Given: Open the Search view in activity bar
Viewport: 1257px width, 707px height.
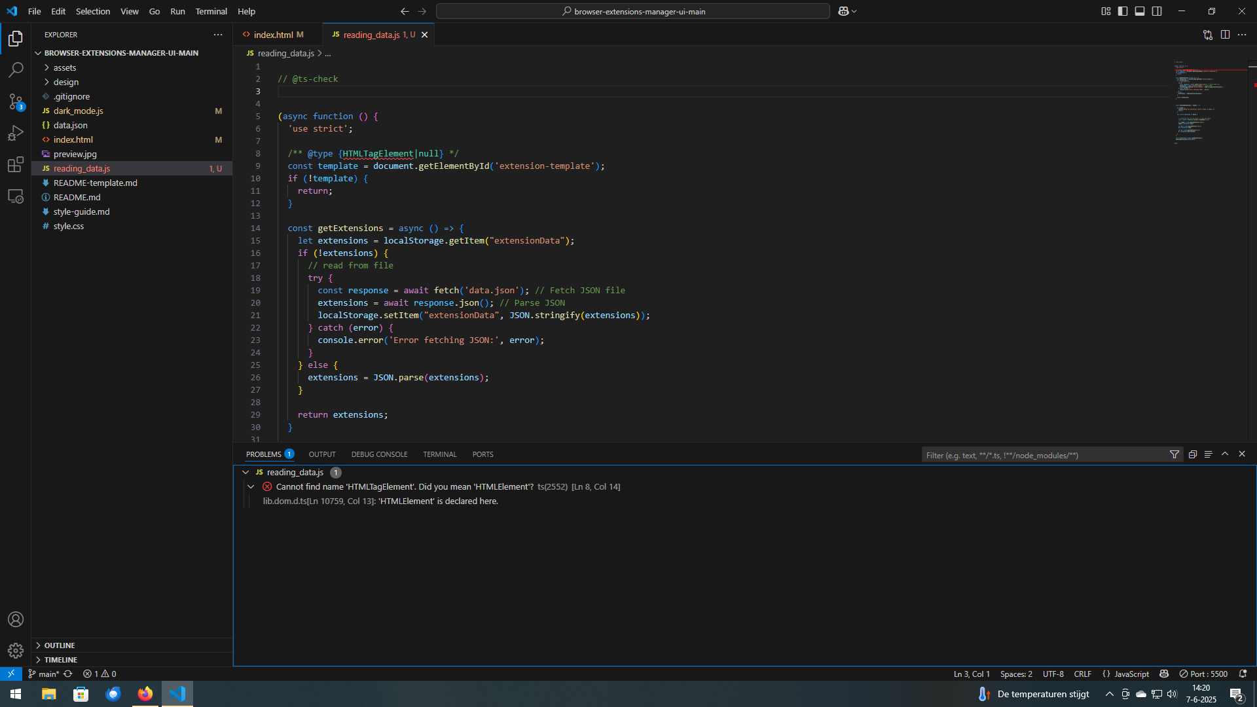Looking at the screenshot, I should (x=16, y=69).
